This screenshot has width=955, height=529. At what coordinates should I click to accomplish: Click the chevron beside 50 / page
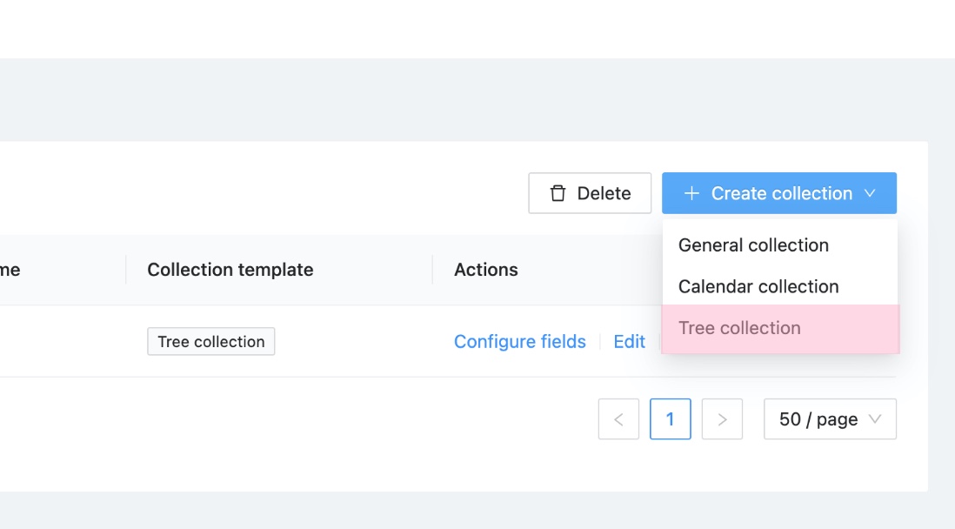pos(875,419)
